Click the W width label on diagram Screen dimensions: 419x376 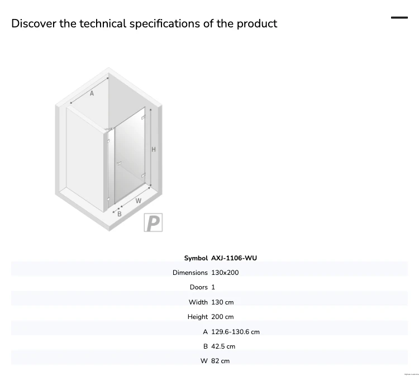coord(138,201)
